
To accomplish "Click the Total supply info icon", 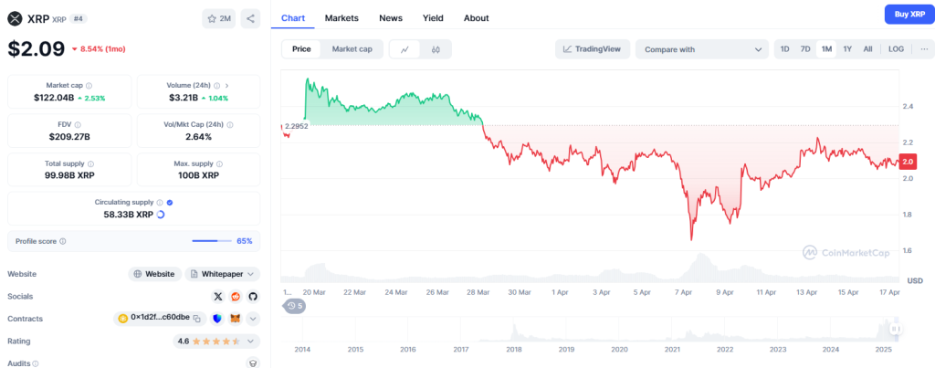I will coord(90,163).
